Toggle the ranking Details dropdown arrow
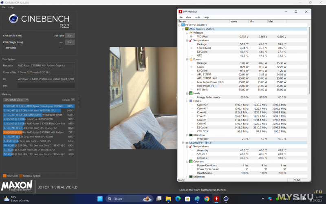The image size is (326, 204). coord(73,100)
